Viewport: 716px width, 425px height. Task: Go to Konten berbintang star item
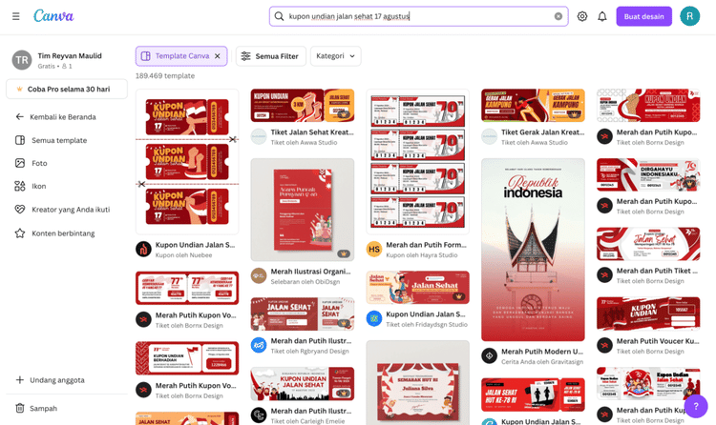click(x=64, y=233)
